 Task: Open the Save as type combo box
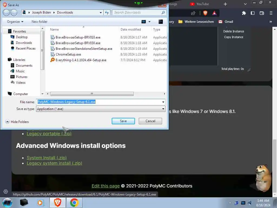click(x=101, y=109)
